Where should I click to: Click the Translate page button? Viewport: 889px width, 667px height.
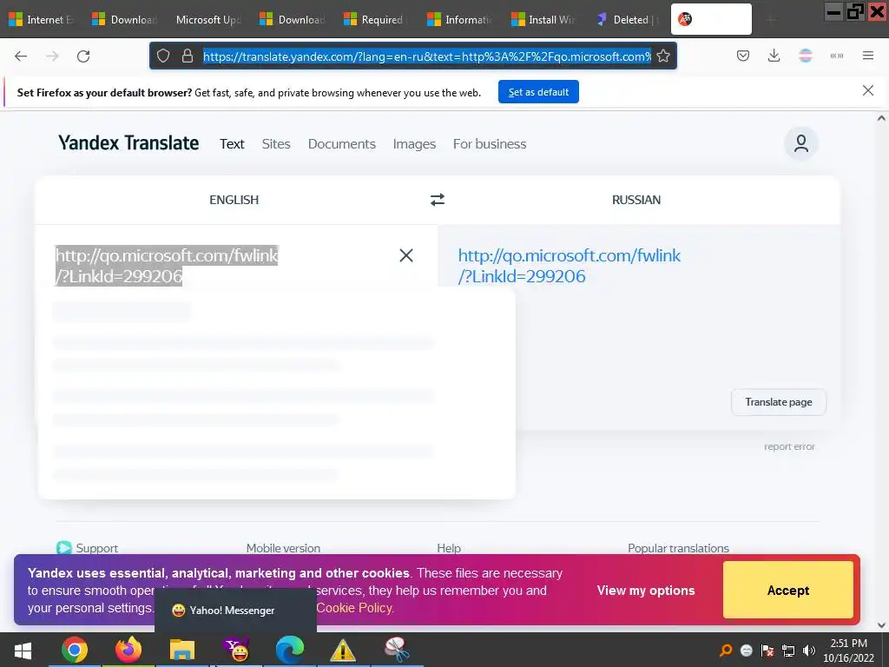pyautogui.click(x=779, y=402)
